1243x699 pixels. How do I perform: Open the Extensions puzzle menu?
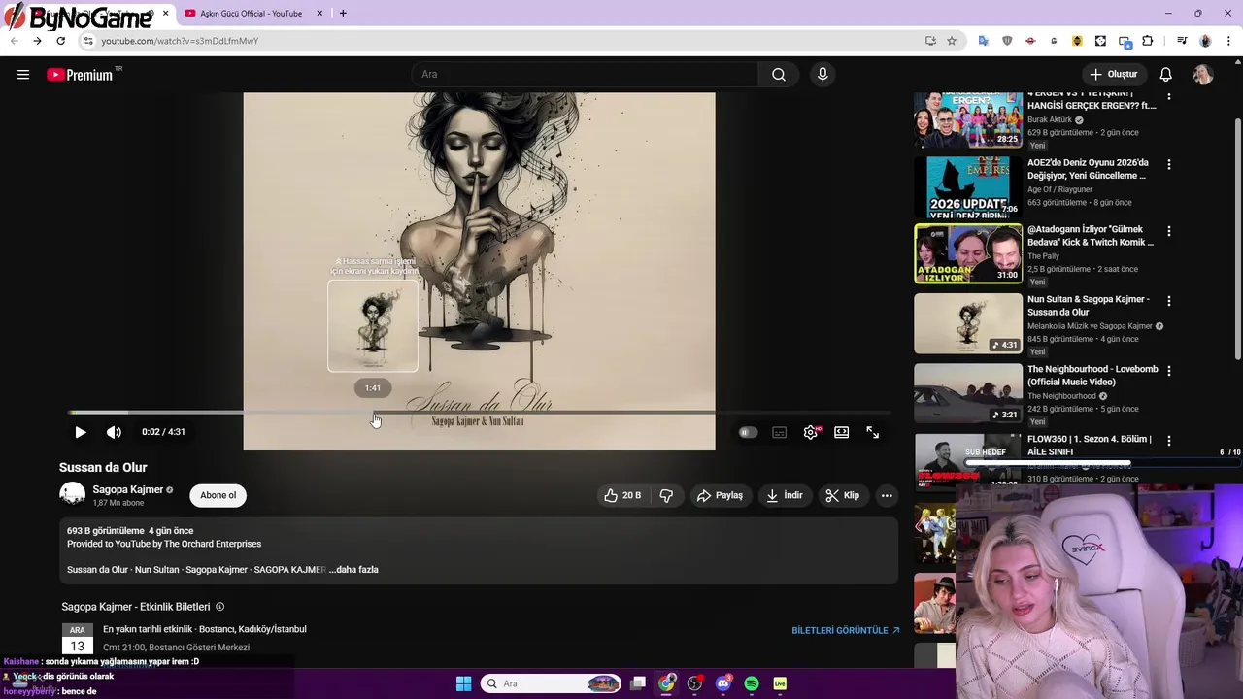(x=1148, y=41)
